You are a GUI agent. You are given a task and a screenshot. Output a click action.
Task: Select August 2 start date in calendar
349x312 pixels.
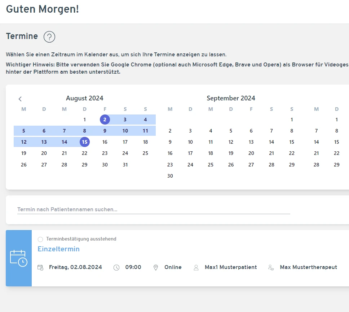[105, 120]
